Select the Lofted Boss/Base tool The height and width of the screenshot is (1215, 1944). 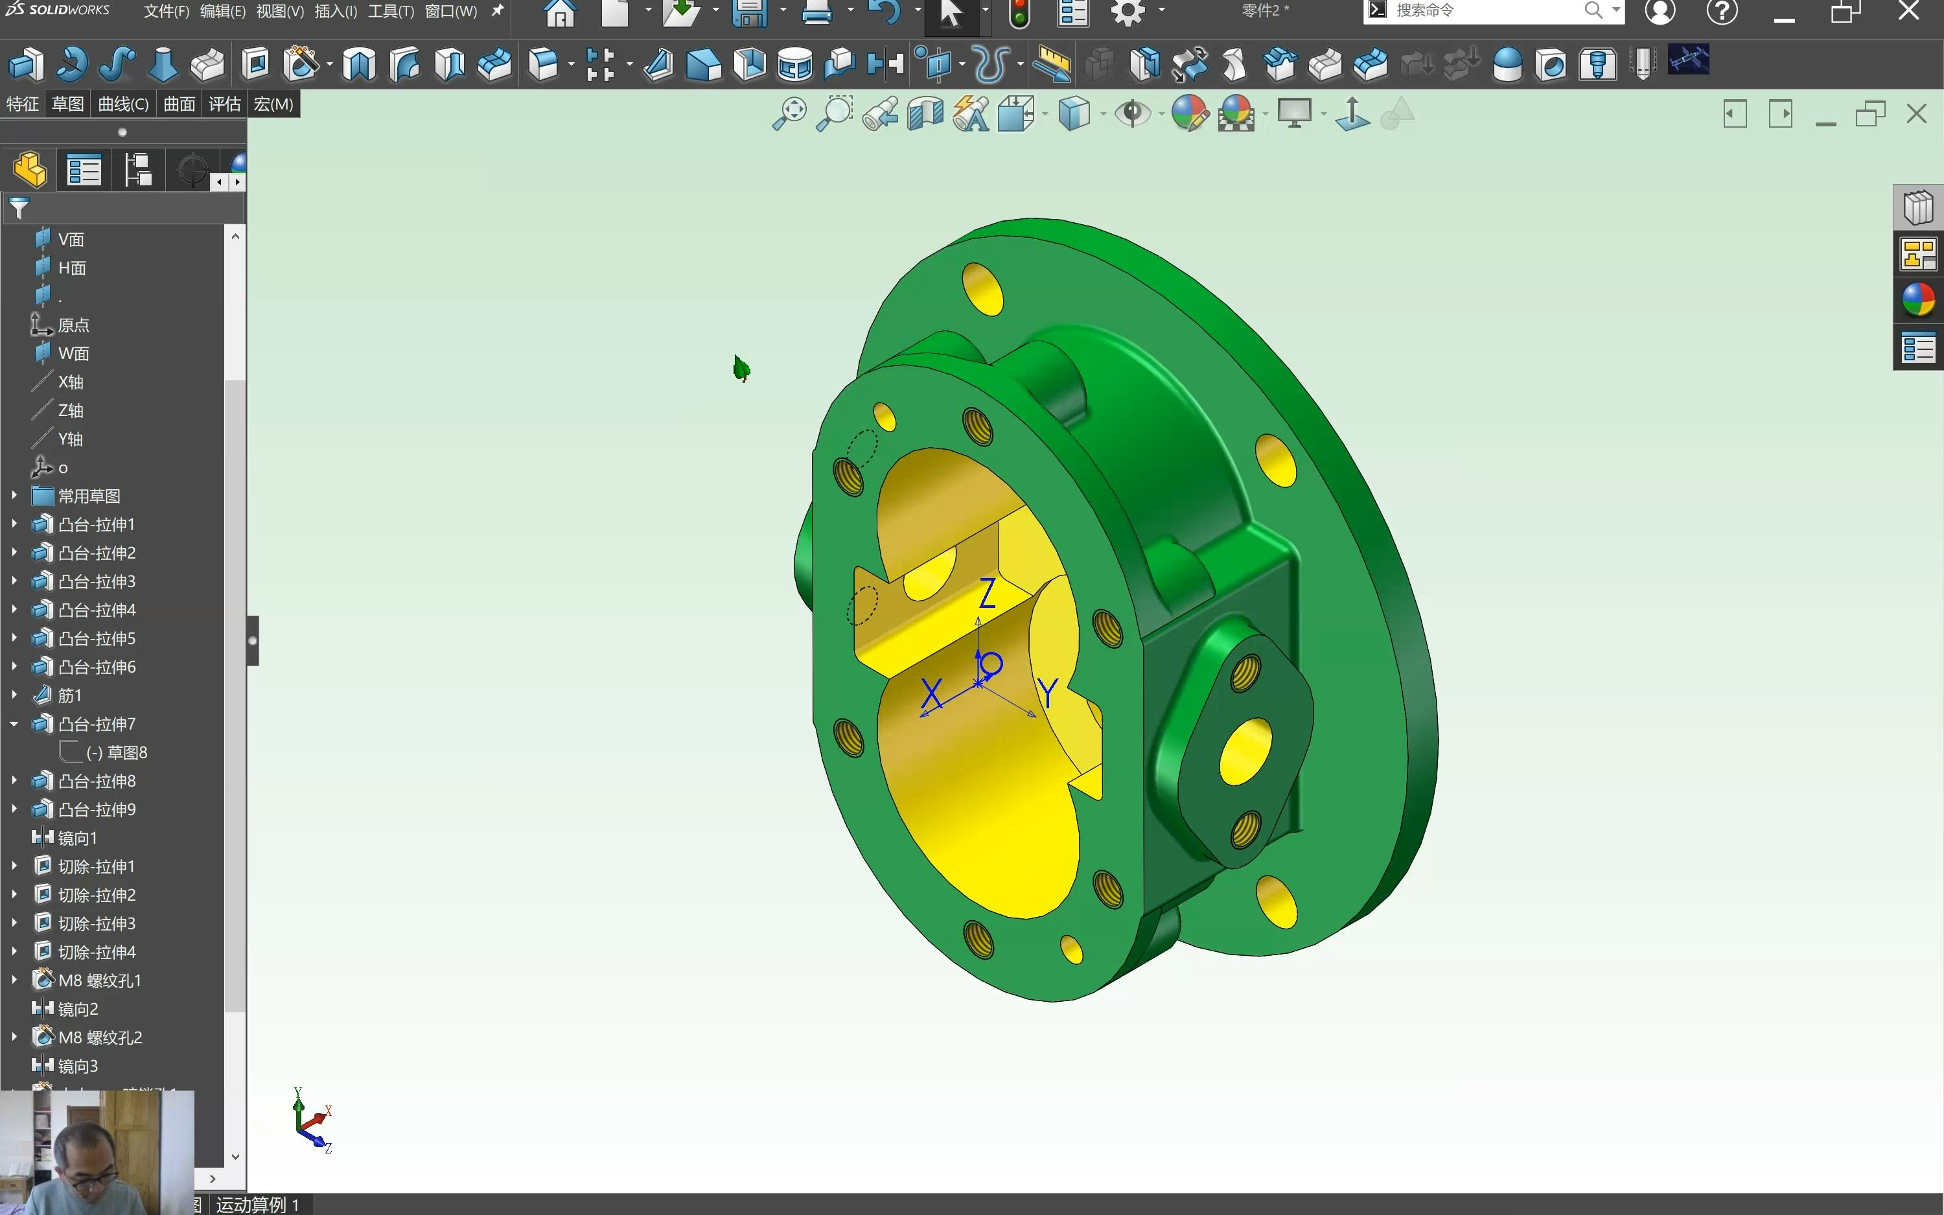[x=162, y=64]
